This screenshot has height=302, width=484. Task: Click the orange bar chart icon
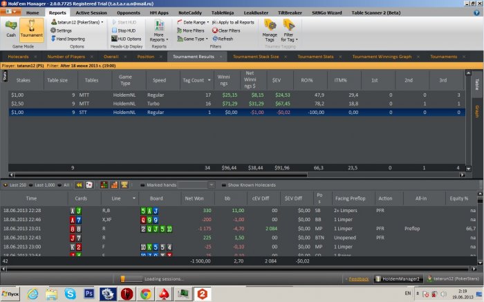114,185
